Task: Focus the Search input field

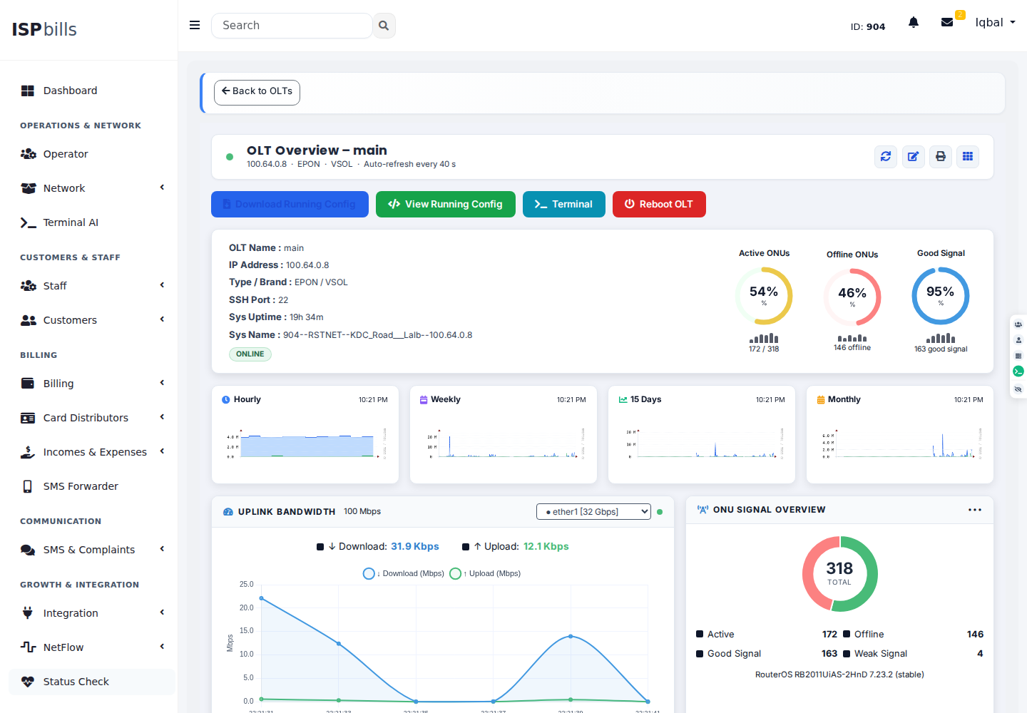Action: pyautogui.click(x=292, y=26)
